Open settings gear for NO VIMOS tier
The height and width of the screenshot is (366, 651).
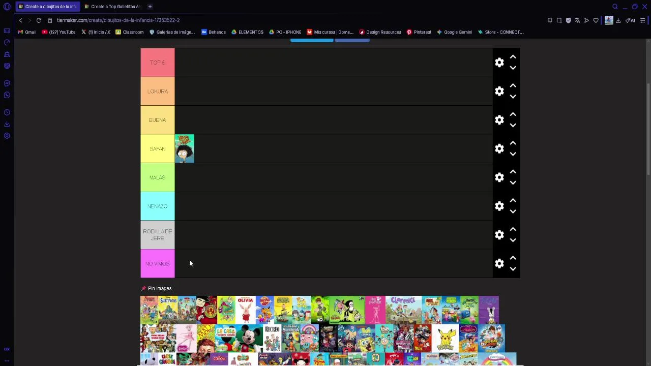[499, 263]
